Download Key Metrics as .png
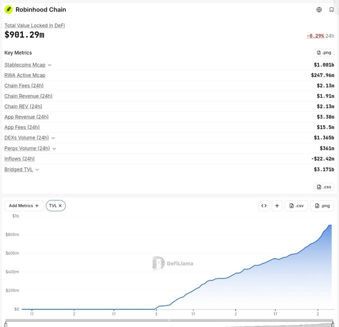 324,52
